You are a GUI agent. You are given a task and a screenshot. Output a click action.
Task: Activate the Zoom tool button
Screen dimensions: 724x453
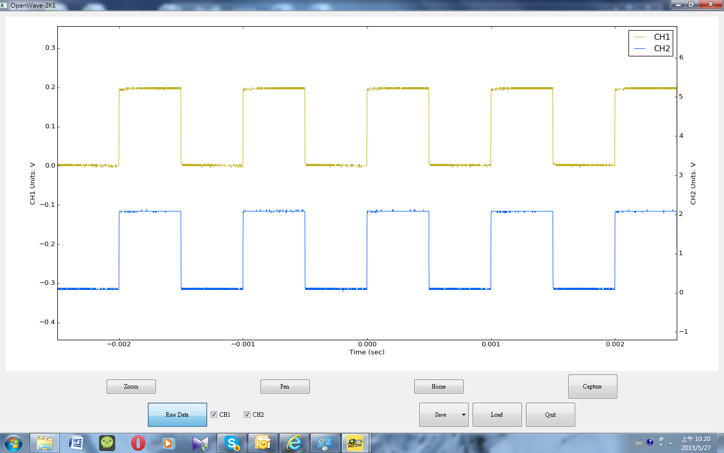[131, 387]
